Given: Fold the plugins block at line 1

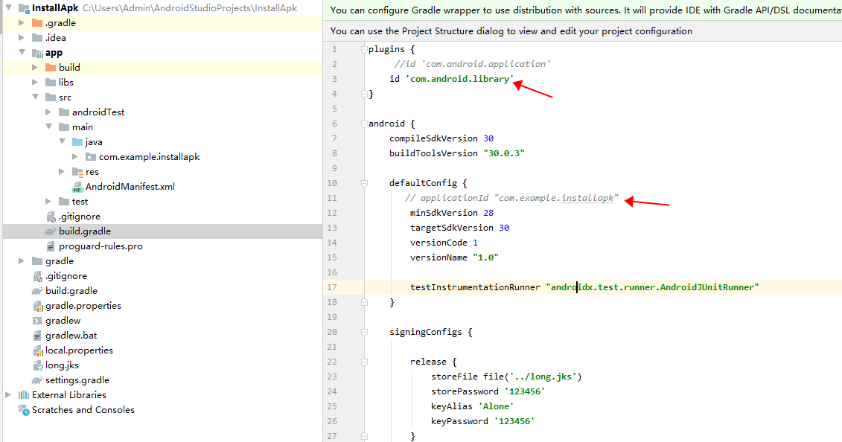Looking at the screenshot, I should pyautogui.click(x=364, y=49).
